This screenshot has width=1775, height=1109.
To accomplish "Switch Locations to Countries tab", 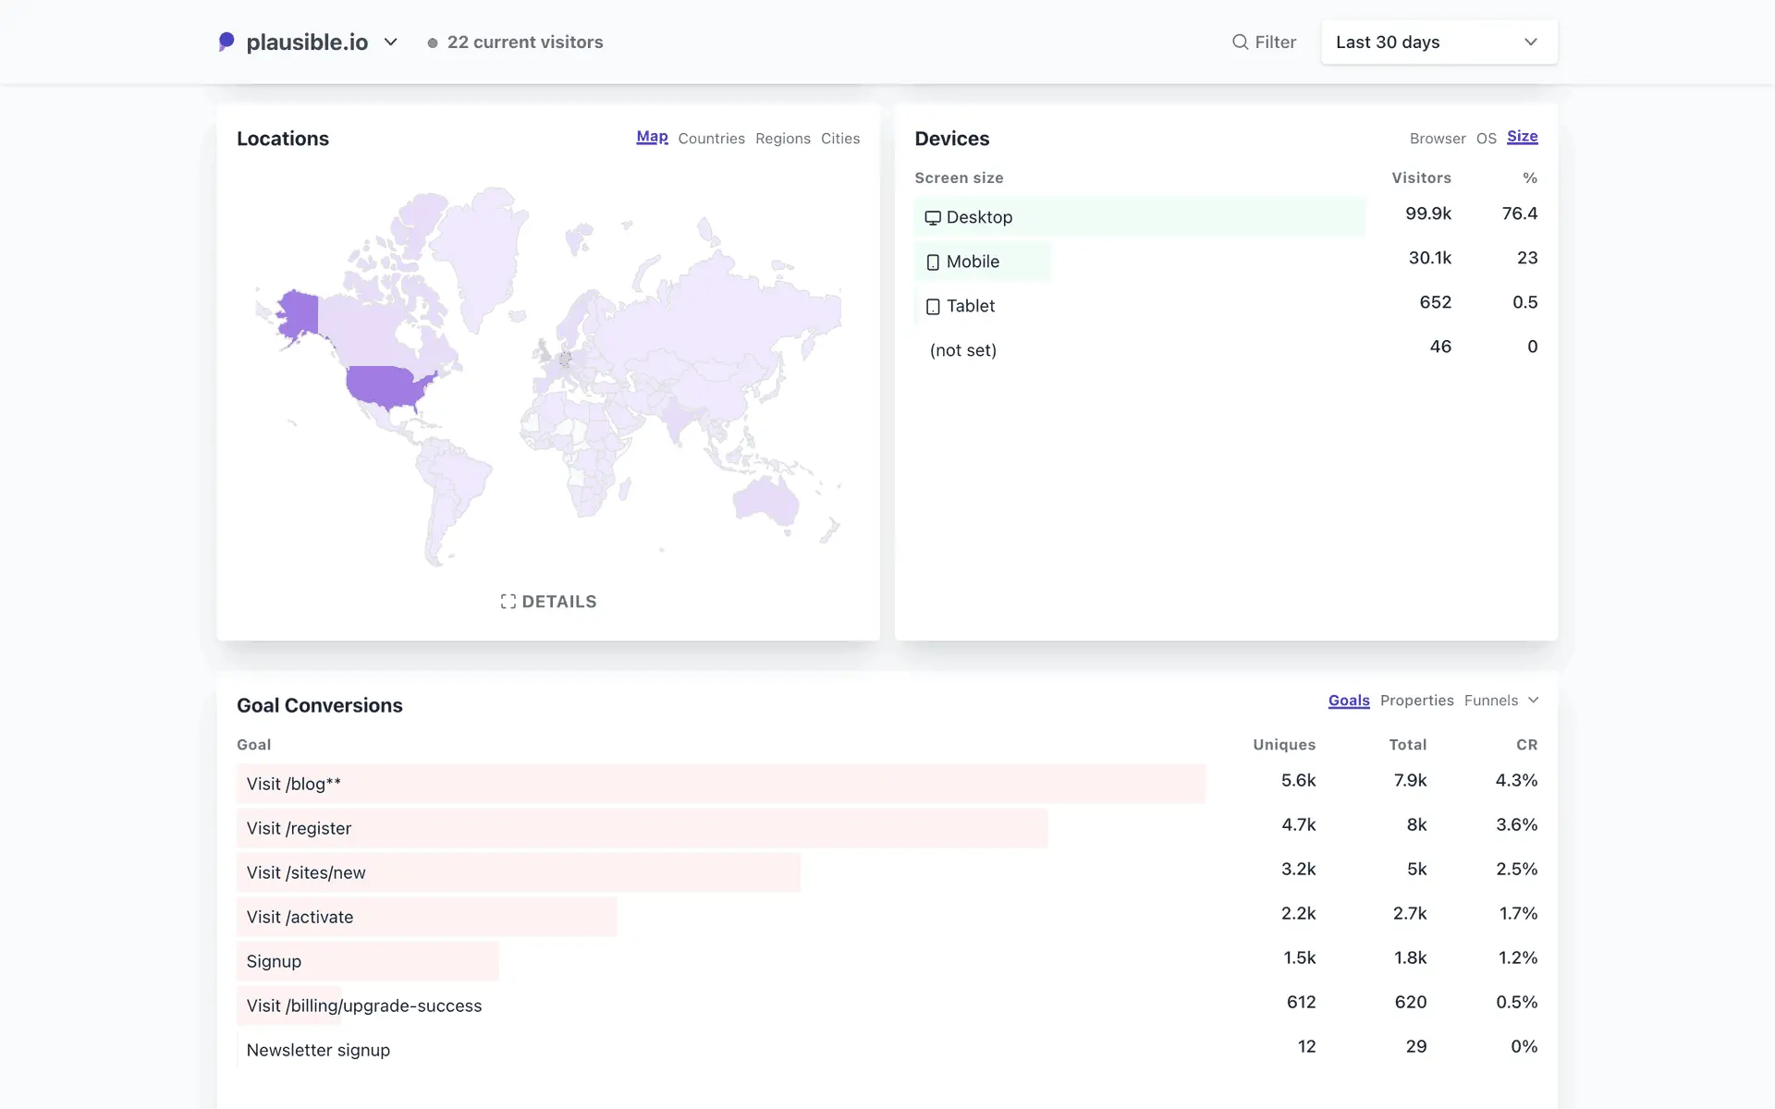I will pyautogui.click(x=711, y=139).
